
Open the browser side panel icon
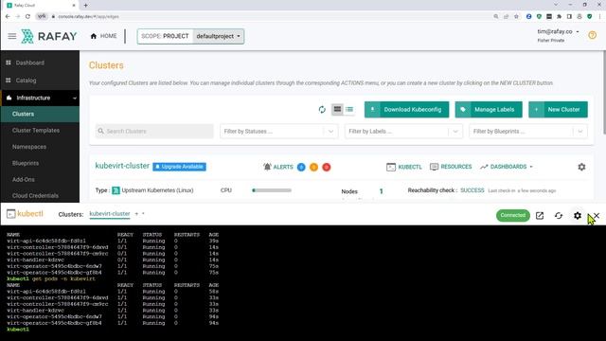pos(569,17)
